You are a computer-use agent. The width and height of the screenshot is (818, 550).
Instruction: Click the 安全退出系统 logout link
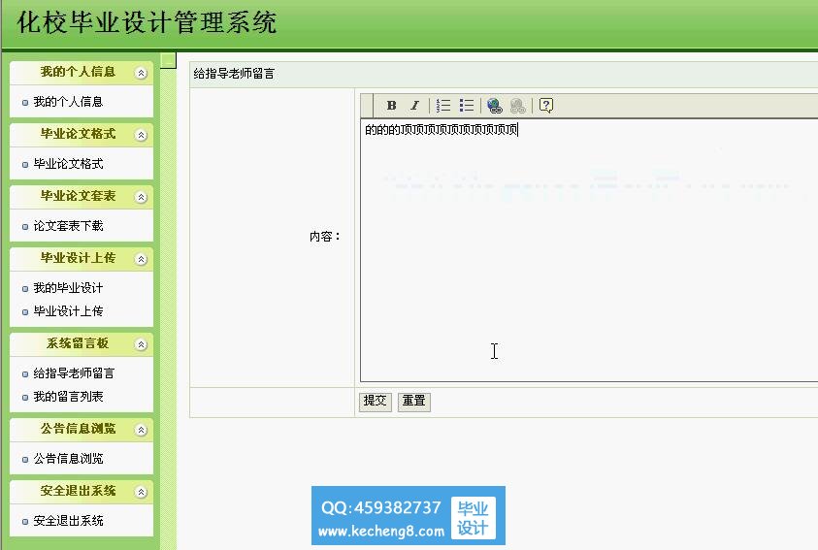tap(68, 521)
